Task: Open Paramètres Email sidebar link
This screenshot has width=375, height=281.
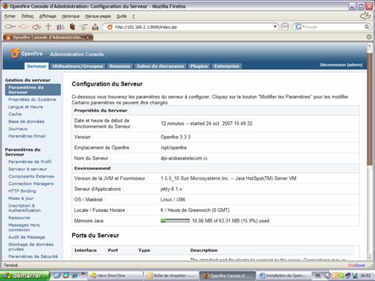Action: point(27,136)
